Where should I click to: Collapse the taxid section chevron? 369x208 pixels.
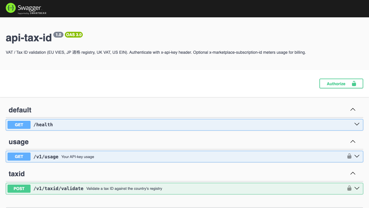[353, 174]
